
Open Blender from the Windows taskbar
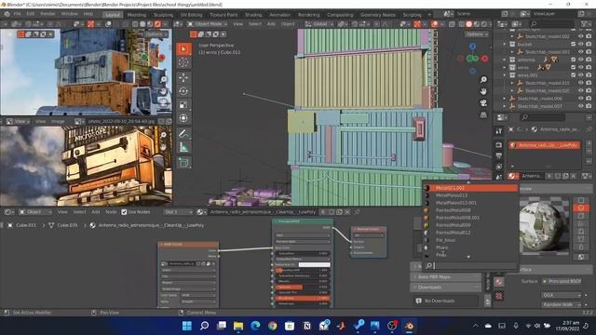(x=409, y=326)
